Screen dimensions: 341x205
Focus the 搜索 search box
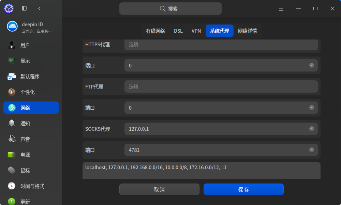170,9
